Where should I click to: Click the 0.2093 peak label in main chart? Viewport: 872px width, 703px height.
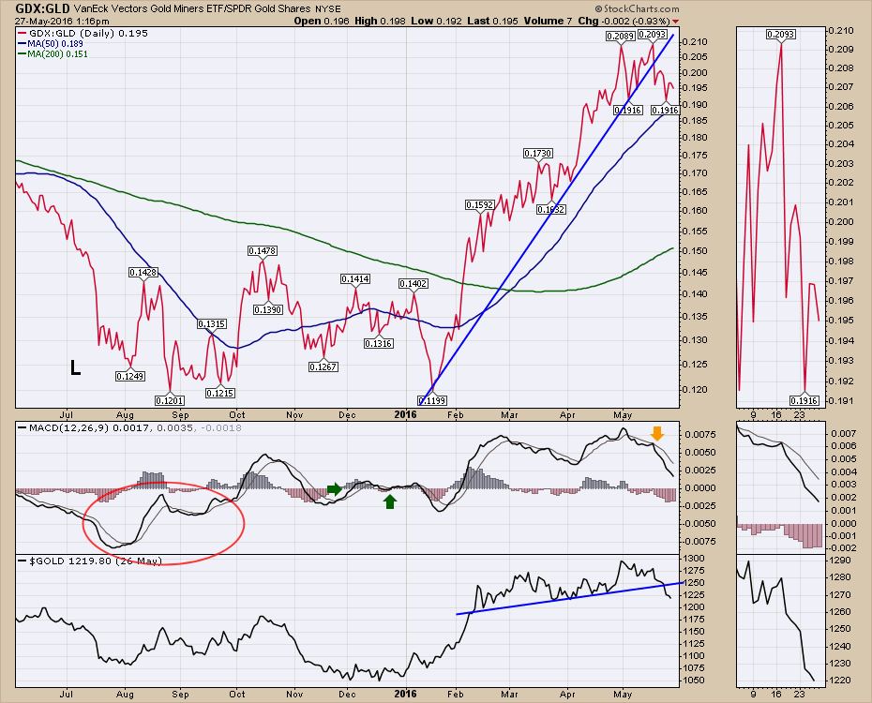click(652, 35)
